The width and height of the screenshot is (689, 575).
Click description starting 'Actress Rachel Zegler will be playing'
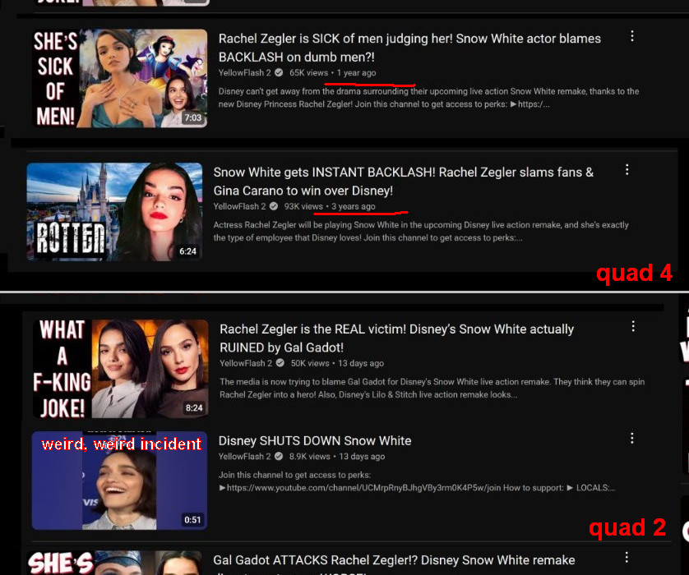pyautogui.click(x=421, y=232)
